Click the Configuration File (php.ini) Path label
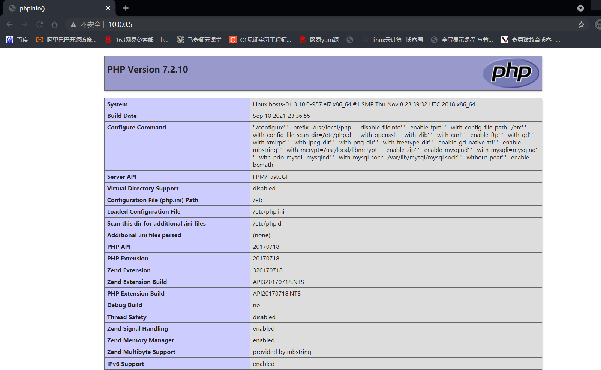601x370 pixels. 153,200
